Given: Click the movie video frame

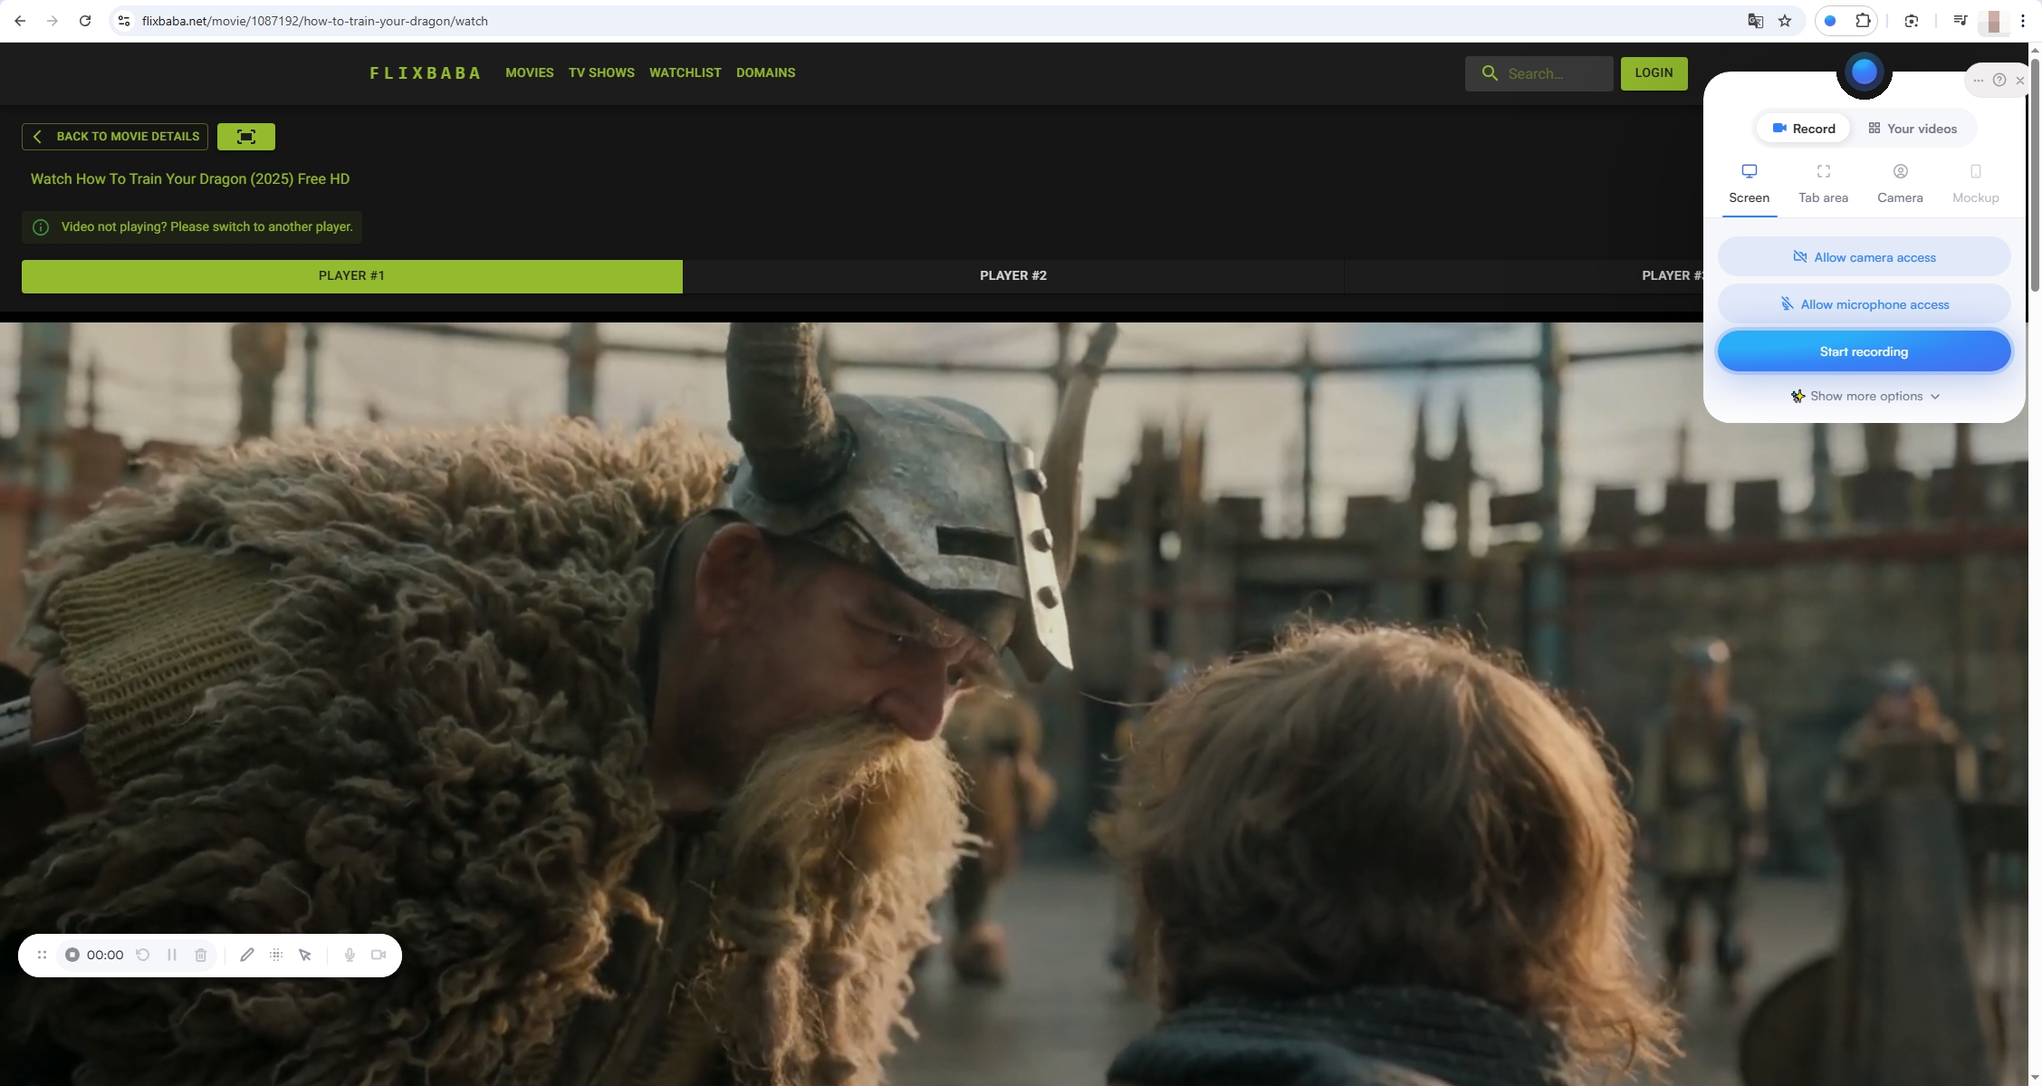Looking at the screenshot, I should click(x=1014, y=704).
